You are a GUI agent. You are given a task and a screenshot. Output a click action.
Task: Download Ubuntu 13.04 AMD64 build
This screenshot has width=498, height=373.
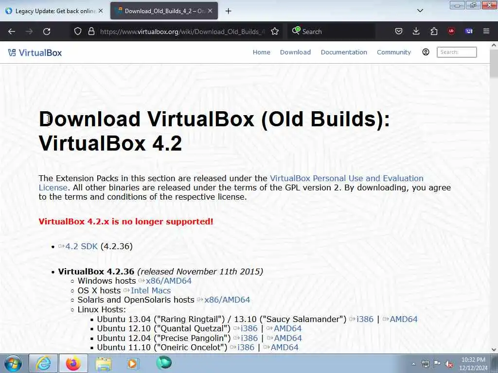403,319
